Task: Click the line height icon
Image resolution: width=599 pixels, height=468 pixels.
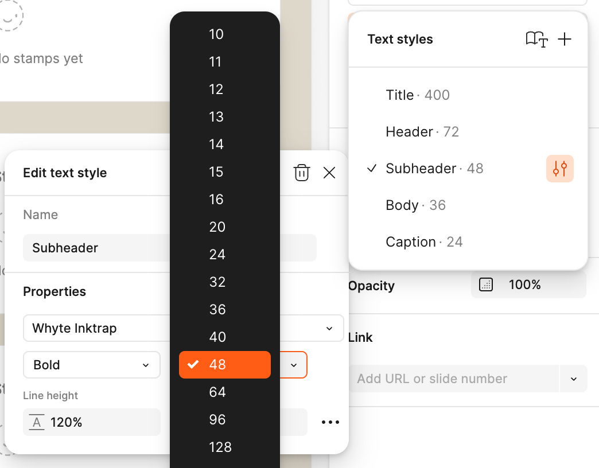Action: pyautogui.click(x=37, y=422)
